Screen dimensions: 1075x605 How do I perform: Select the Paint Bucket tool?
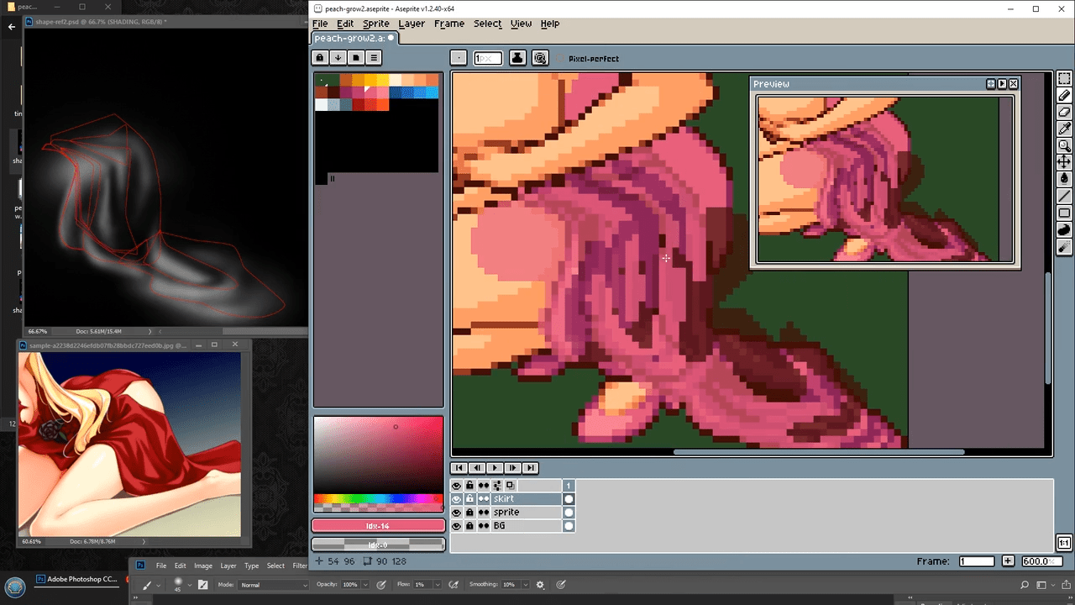click(1064, 179)
